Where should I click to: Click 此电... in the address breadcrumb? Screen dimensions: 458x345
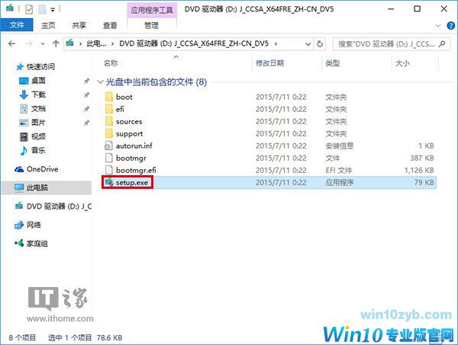96,43
